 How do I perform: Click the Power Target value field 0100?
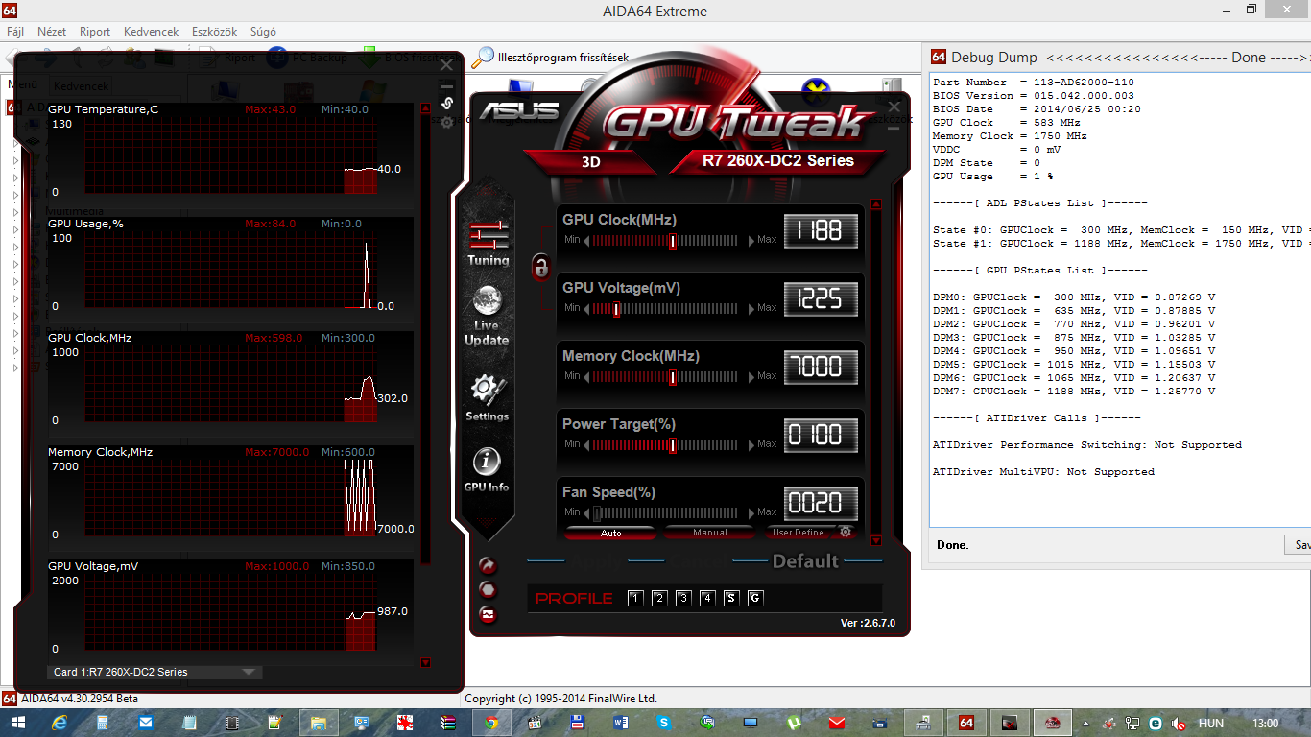821,436
